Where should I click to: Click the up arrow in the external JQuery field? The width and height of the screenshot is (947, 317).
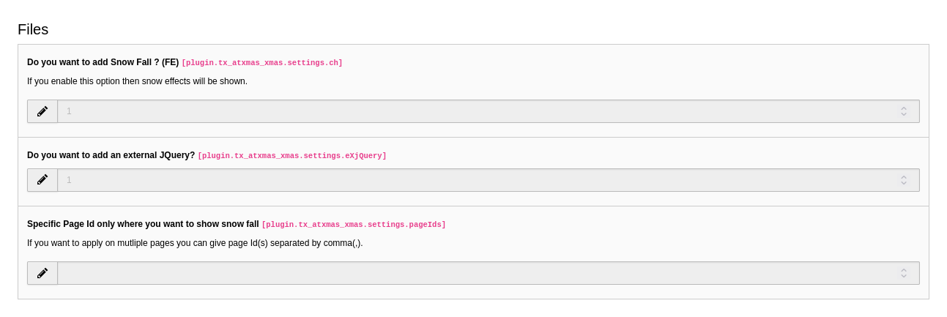pos(904,177)
